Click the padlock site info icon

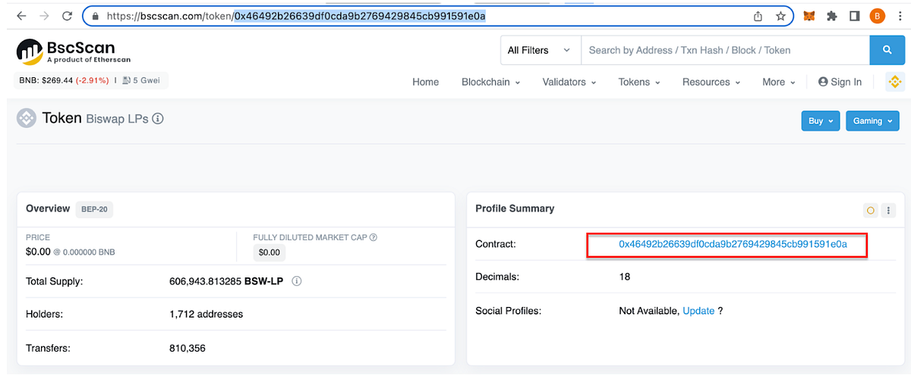(95, 16)
